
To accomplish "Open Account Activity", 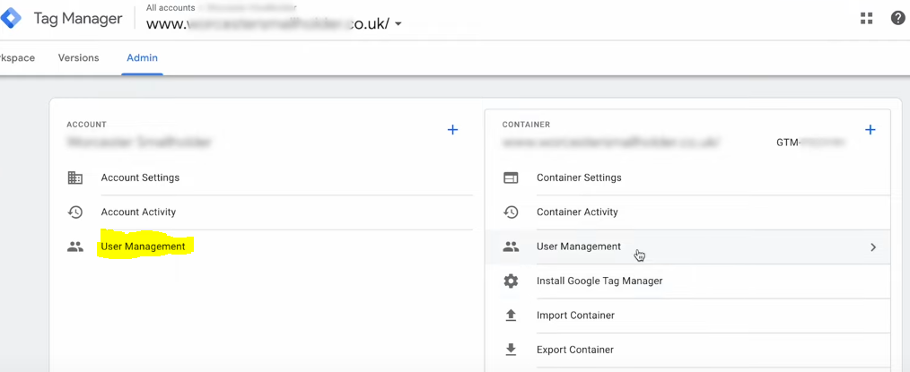I will 138,212.
